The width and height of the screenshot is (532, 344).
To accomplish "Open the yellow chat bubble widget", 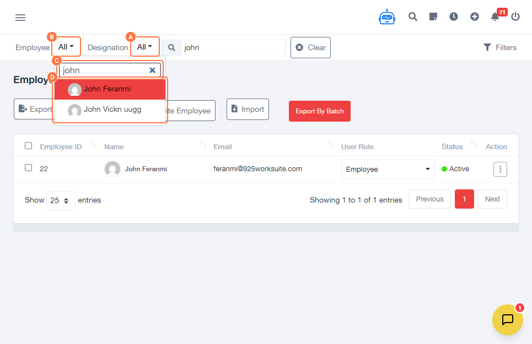I will (507, 319).
